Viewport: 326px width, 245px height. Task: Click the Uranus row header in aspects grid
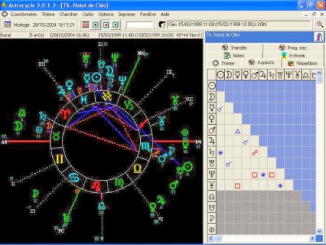point(212,163)
